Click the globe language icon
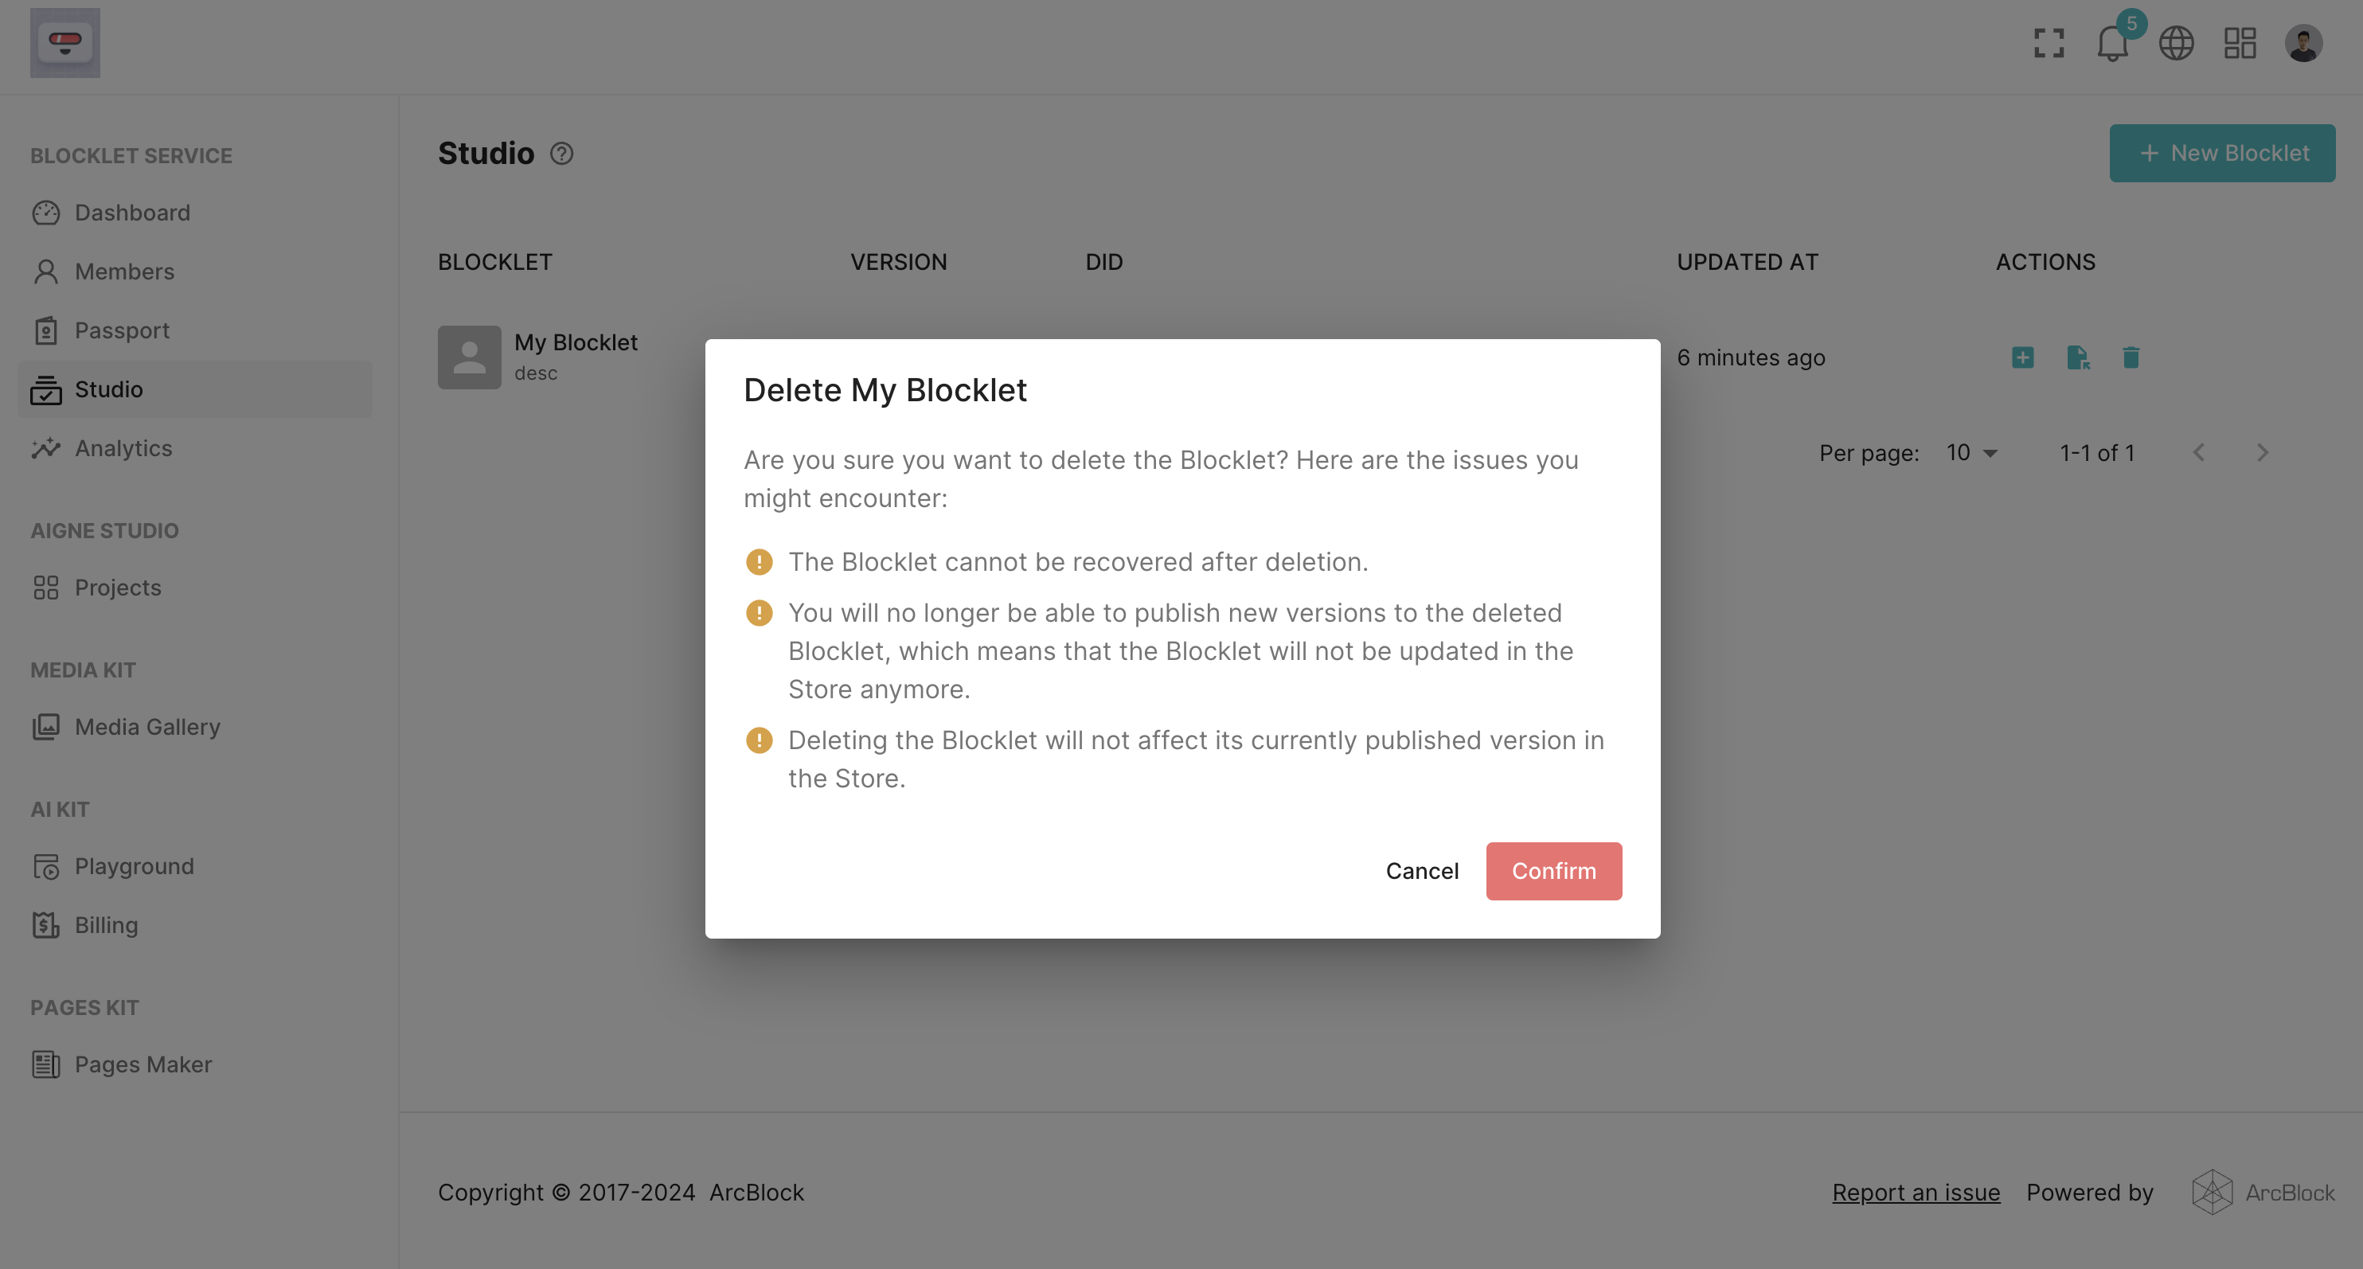The width and height of the screenshot is (2363, 1269). [x=2176, y=43]
